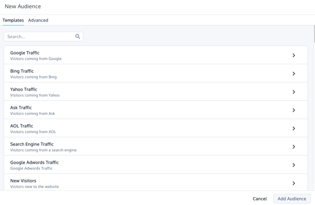This screenshot has height=205, width=315.
Task: Expand the Google Traffic template chevron
Action: [294, 55]
